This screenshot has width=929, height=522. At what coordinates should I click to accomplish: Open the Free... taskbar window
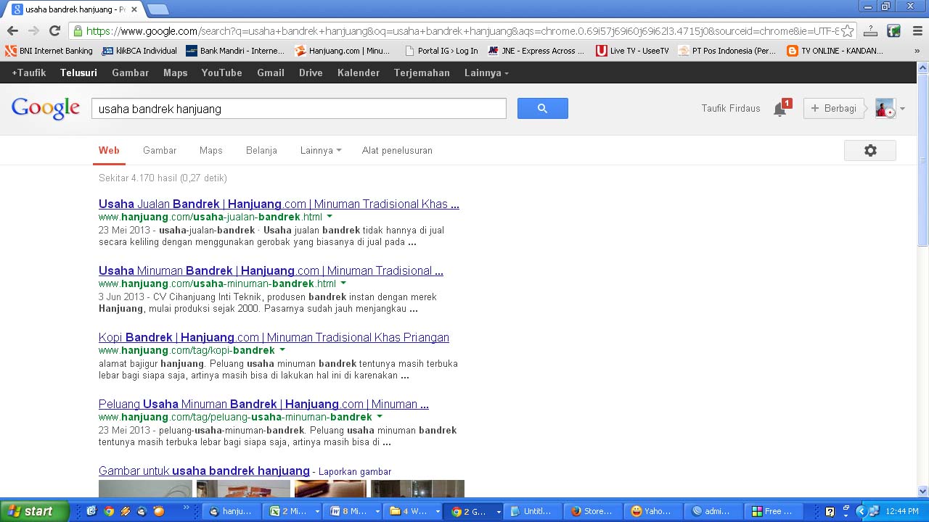point(772,511)
